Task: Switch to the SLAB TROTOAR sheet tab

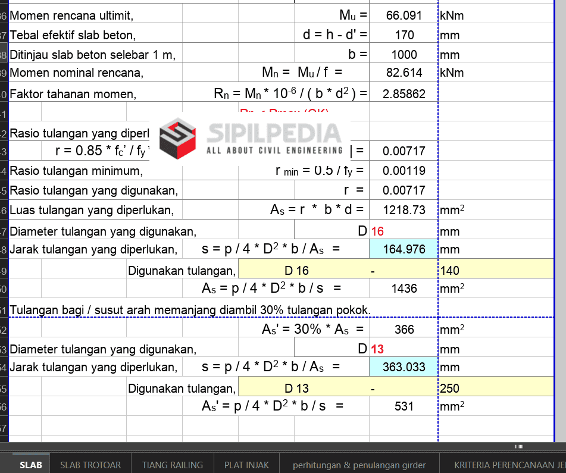Action: coord(90,465)
